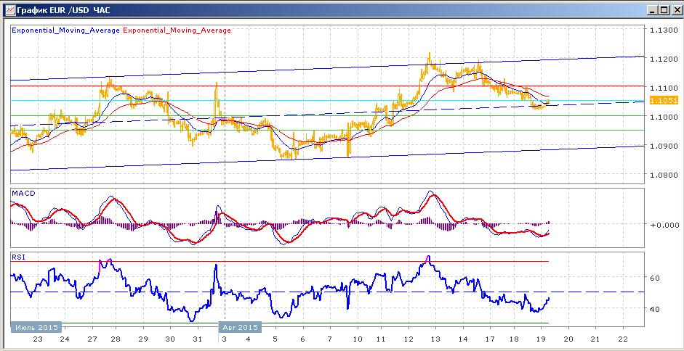
Task: Click the current price tag 1.1051
Action: click(663, 100)
